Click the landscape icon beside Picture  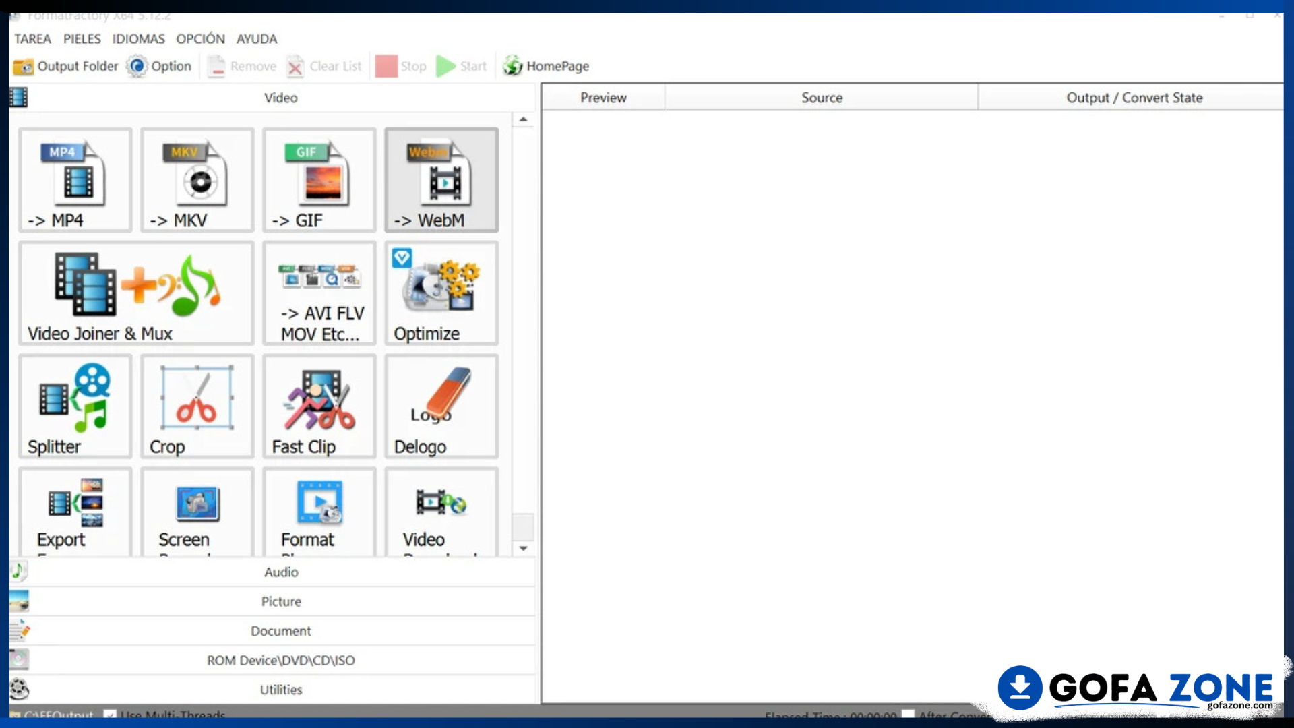pyautogui.click(x=19, y=601)
